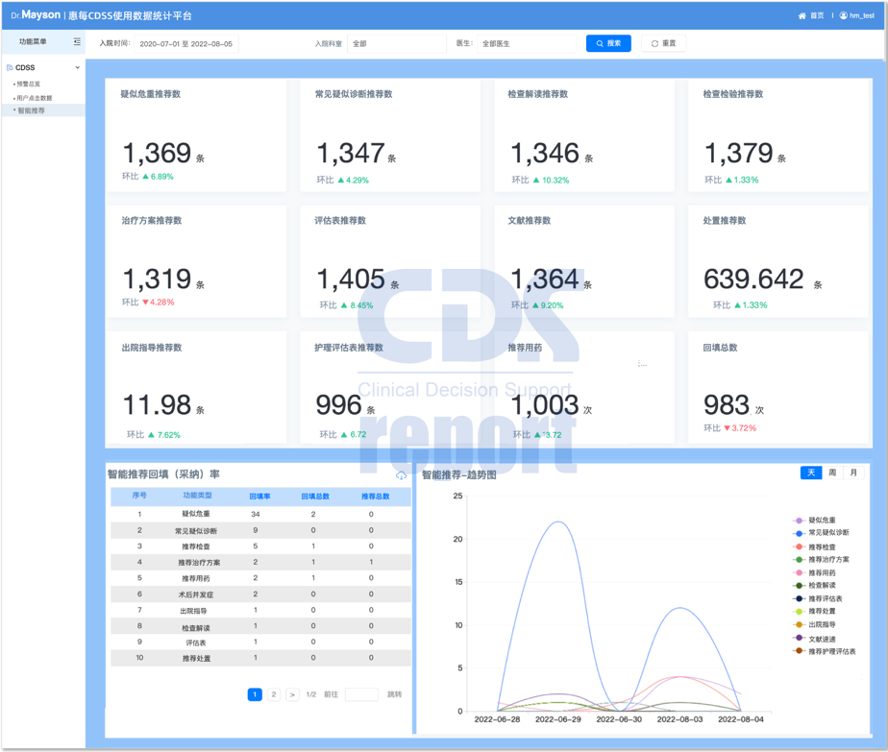Click the 序号 column header
Screen dimensions: 888x752
[x=139, y=496]
